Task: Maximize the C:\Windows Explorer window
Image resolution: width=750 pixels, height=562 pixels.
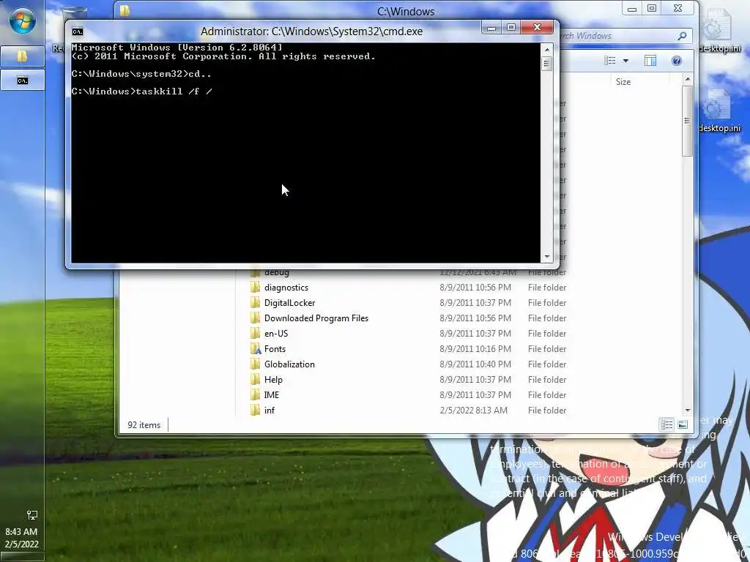Action: (x=652, y=9)
